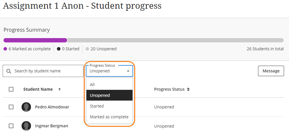Click the purple section of progress bar
Image resolution: width=289 pixels, height=134 pixels.
pyautogui.click(x=35, y=40)
